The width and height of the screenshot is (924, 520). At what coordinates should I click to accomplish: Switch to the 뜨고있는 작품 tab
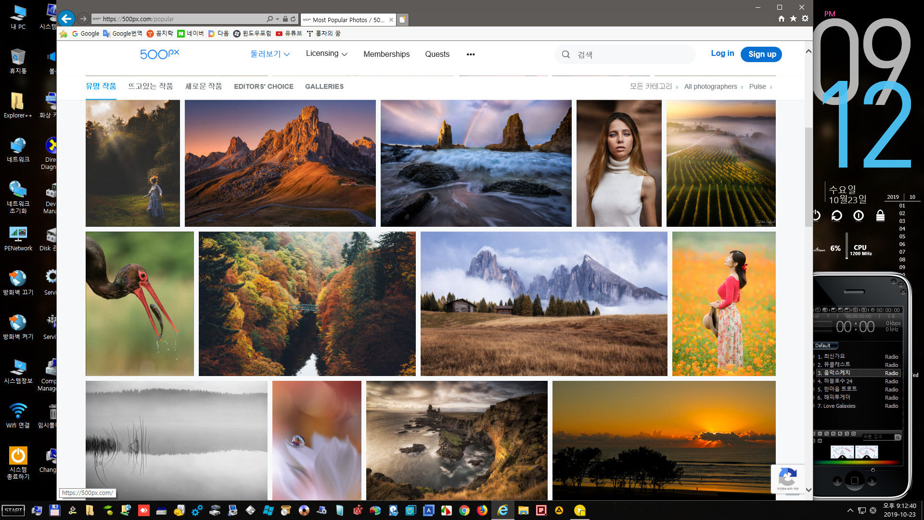tap(150, 86)
